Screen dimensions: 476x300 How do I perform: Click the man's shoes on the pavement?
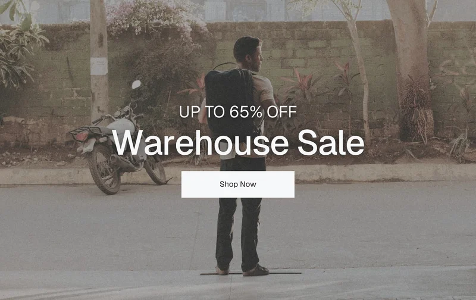243,270
